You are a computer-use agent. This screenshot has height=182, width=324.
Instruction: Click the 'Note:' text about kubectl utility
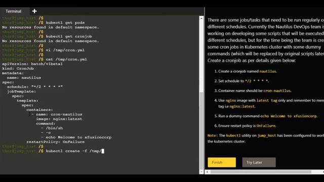(266, 139)
